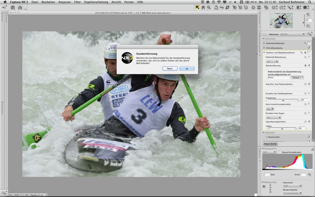Toggle the Vignettierungskorrektur checkbox
315x197 pixels.
(309, 122)
